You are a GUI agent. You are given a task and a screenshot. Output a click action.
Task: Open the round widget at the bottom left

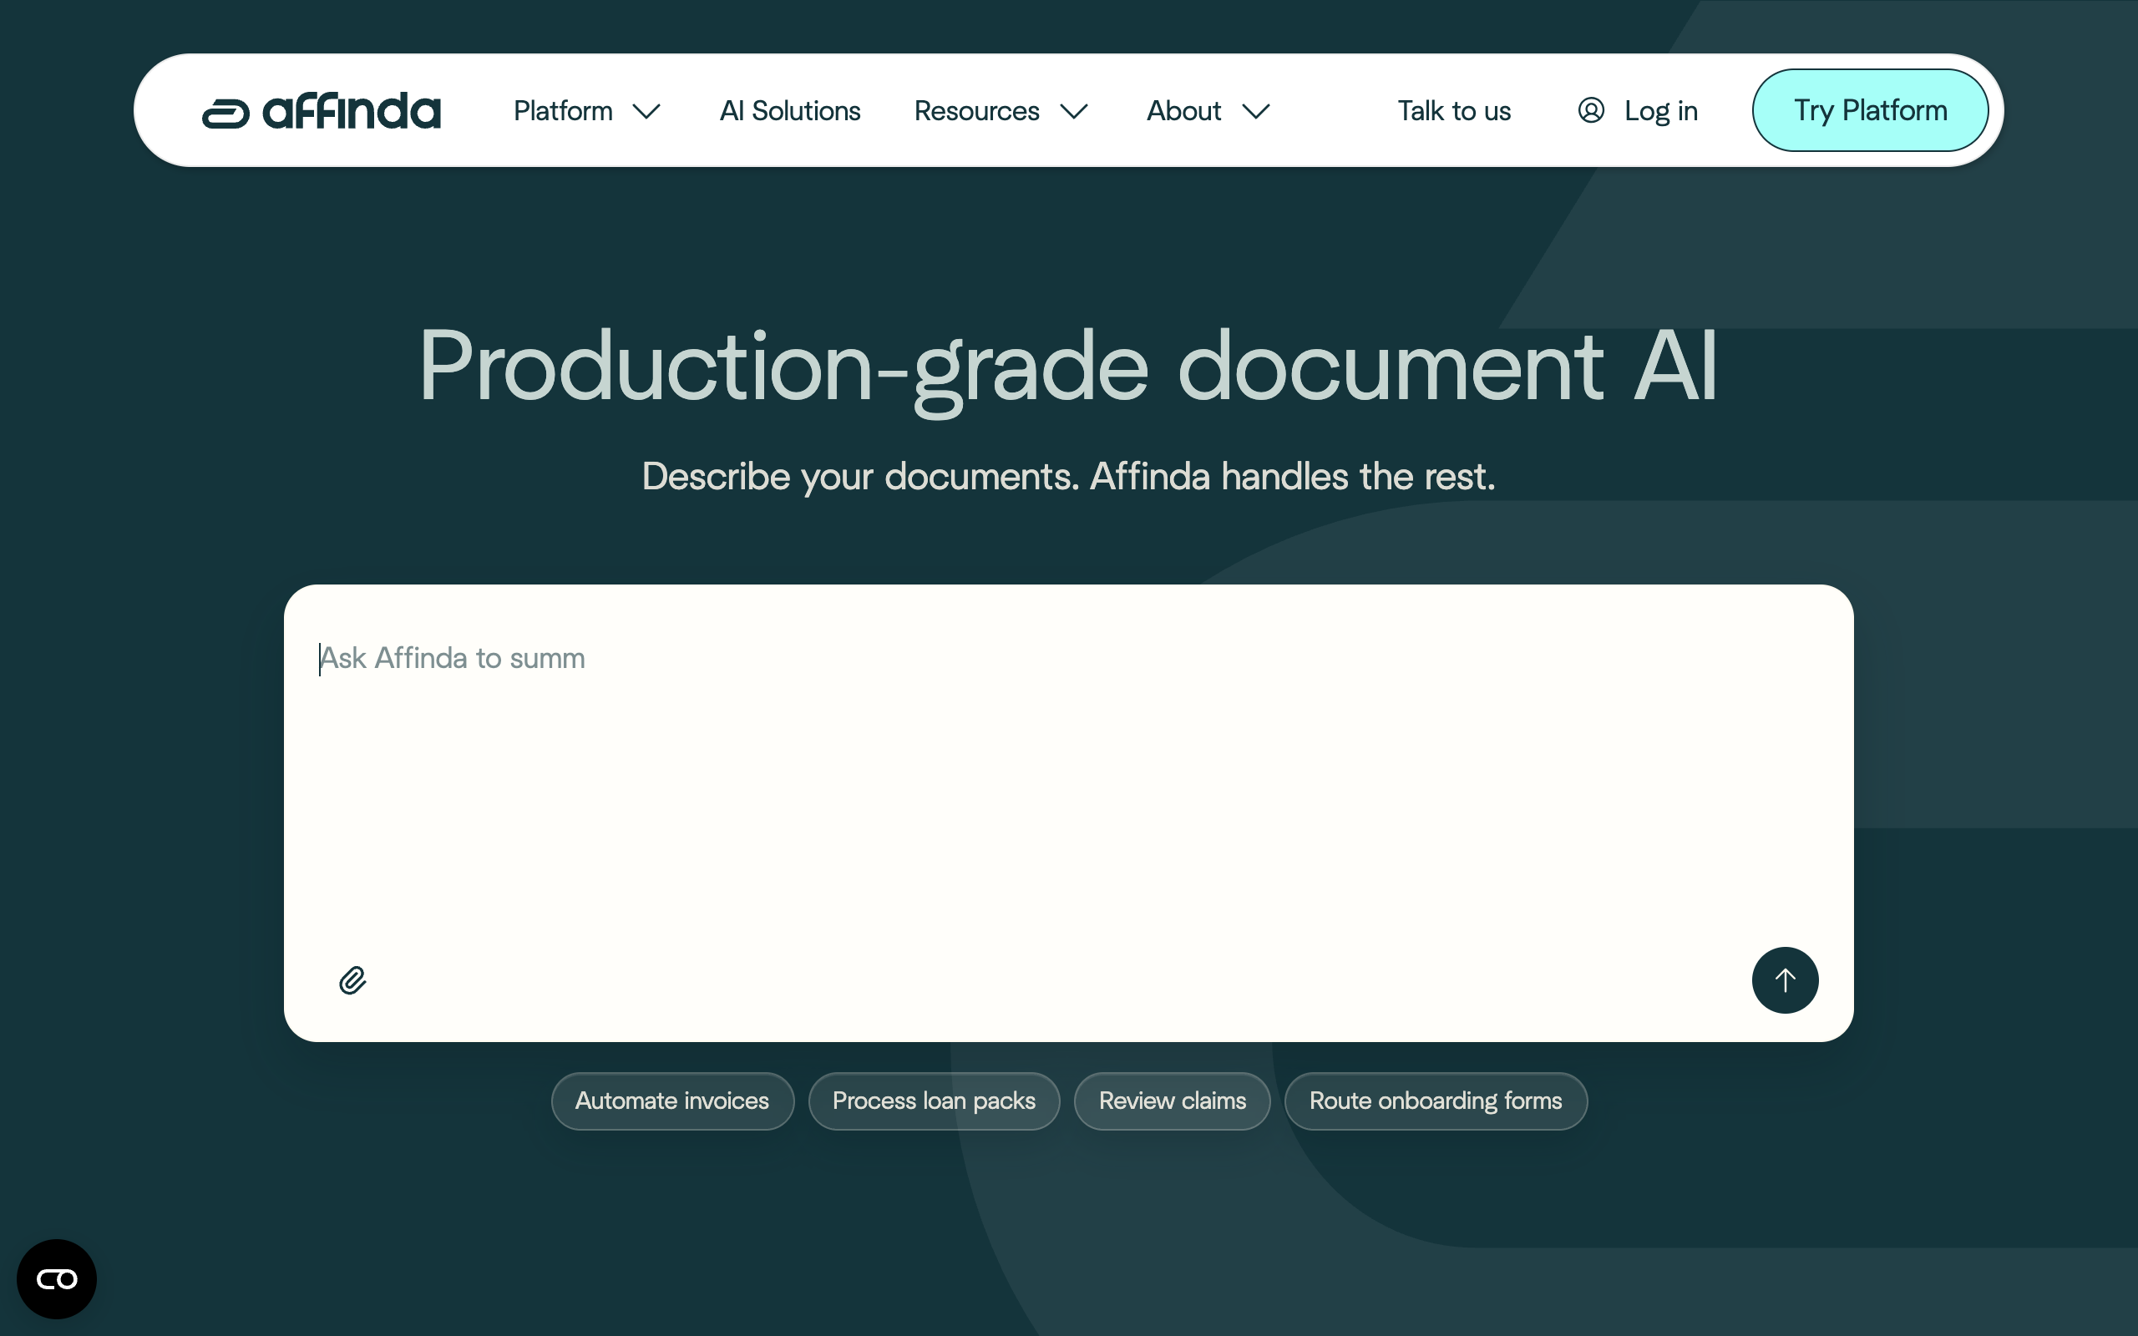pos(57,1278)
